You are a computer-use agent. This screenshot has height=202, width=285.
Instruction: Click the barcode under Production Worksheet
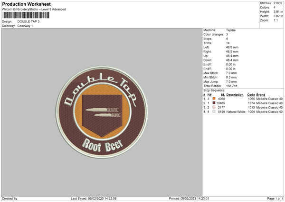point(26,15)
